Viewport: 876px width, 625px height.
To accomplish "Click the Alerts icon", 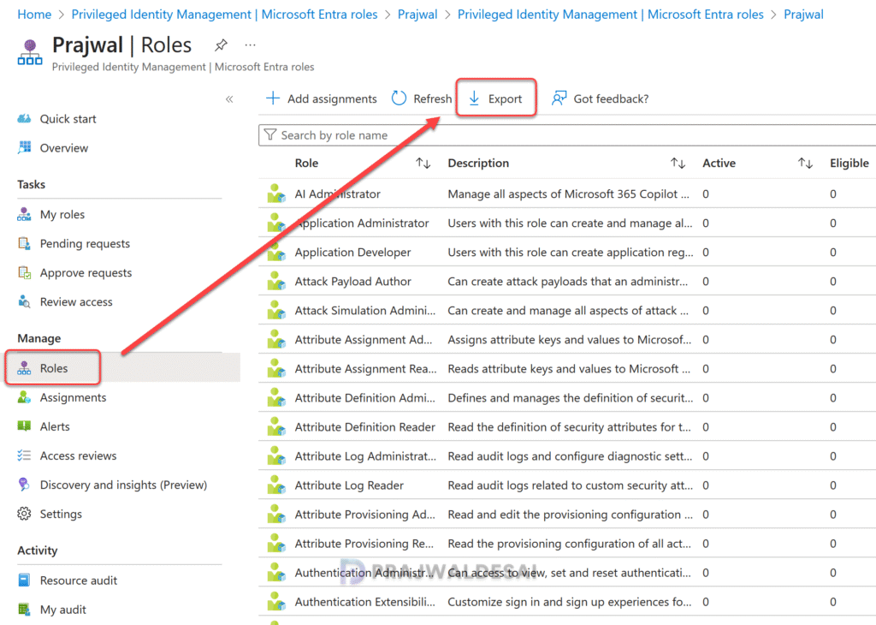I will coord(24,426).
